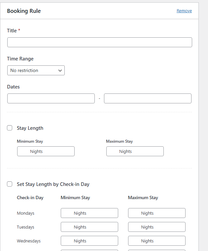The image size is (208, 251).
Task: Click the Maximum Stay nights field under Stay Length
Action: 135,151
